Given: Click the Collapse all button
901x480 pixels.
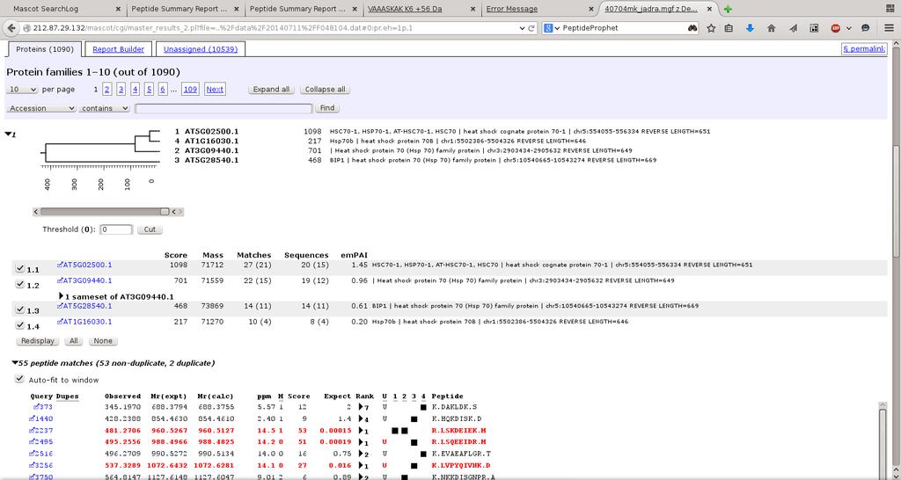Looking at the screenshot, I should point(326,90).
